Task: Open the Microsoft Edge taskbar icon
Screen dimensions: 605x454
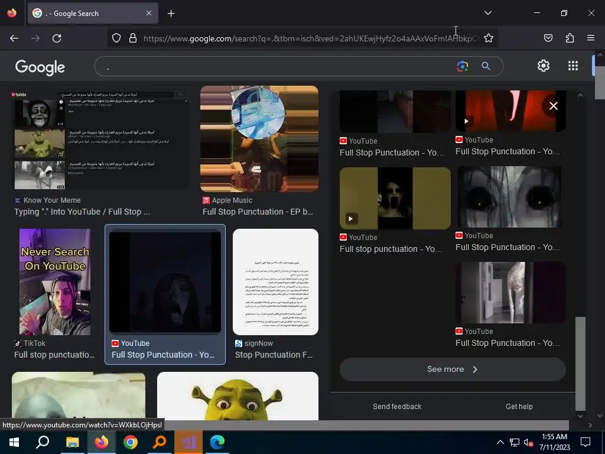Action: [217, 442]
